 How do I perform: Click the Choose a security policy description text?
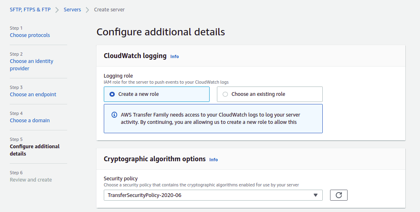point(201,185)
